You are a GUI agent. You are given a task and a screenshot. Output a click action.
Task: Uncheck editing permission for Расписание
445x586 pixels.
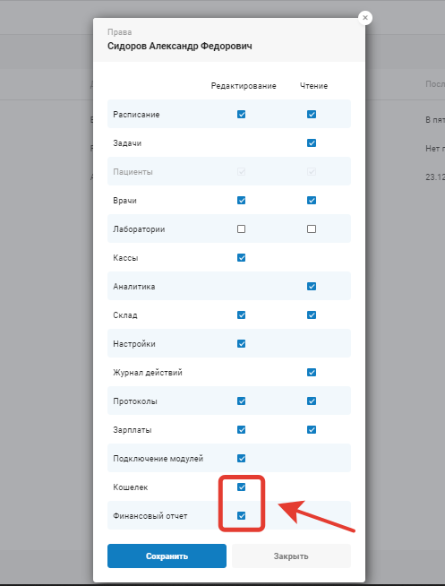(241, 115)
